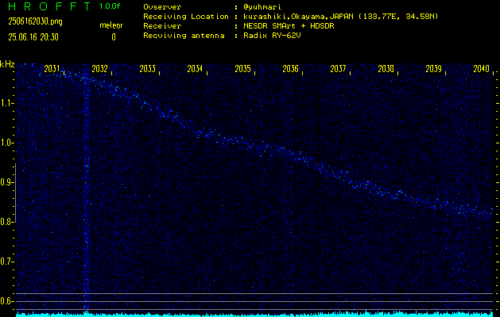500x317 pixels.
Task: Click the 0.9 kHz axis label
Action: (x=6, y=182)
